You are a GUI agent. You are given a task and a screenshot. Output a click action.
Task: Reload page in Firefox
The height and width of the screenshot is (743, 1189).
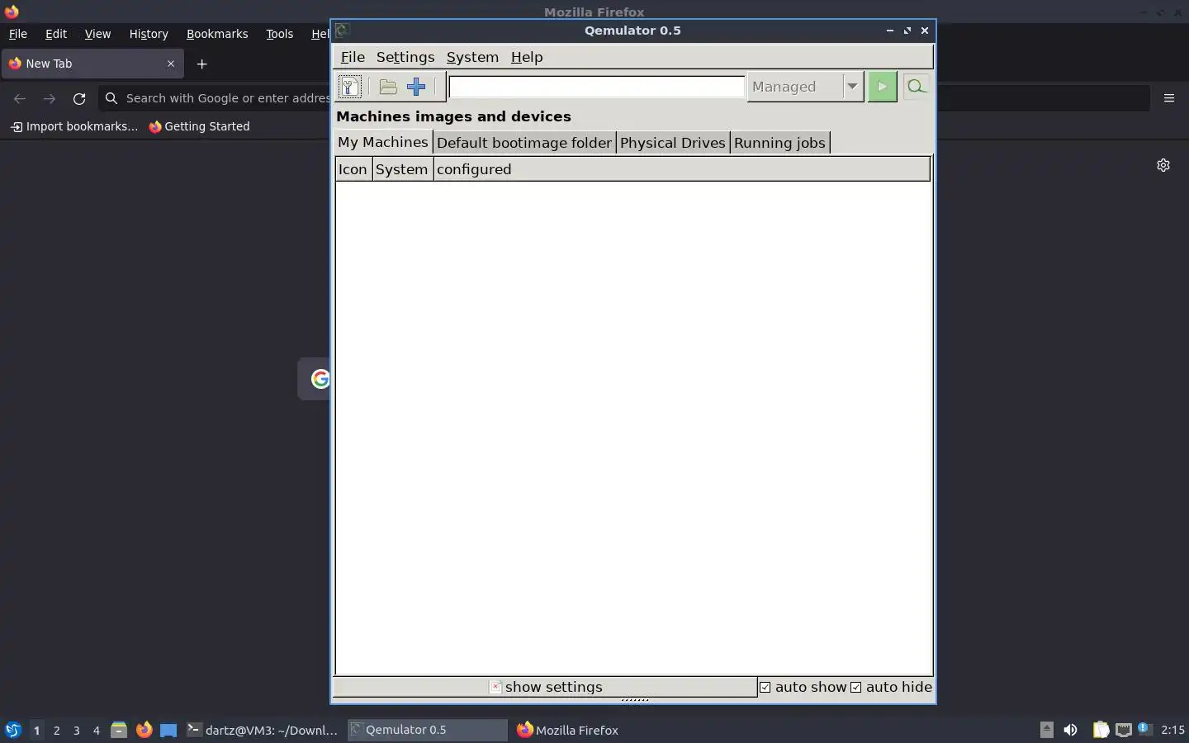pyautogui.click(x=79, y=98)
